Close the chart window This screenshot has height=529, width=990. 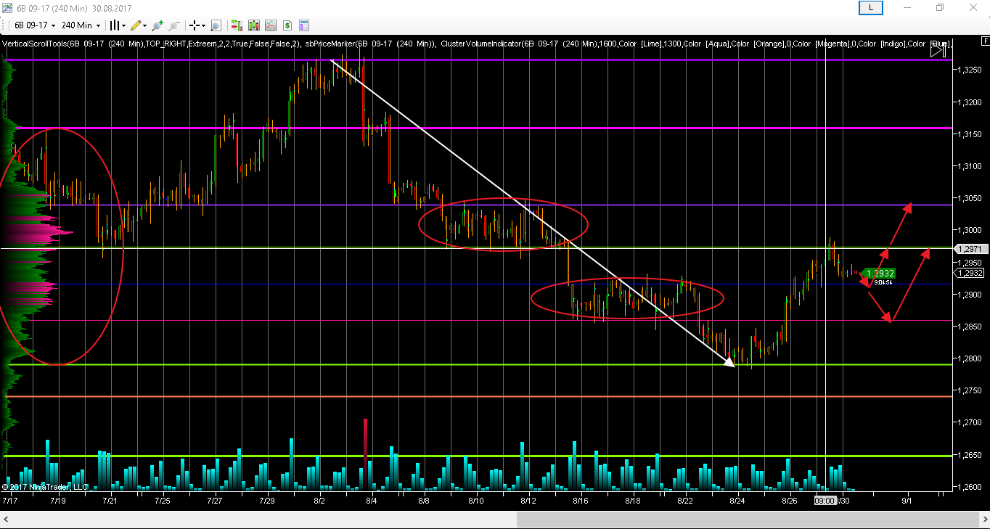973,7
